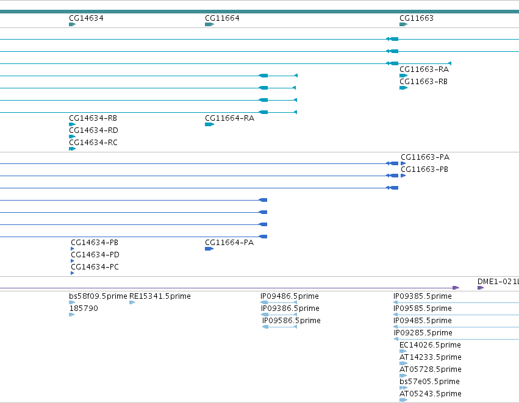Click the bs58f09.5prime EST label

pos(98,296)
